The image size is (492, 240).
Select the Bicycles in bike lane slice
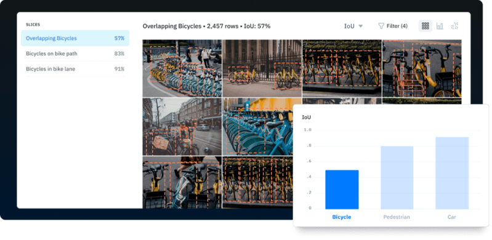(75, 69)
